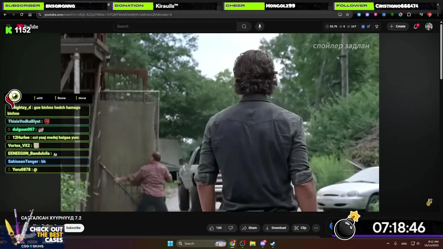Click the Windows taskbar Search box
443x249 pixels.
[x=202, y=243]
